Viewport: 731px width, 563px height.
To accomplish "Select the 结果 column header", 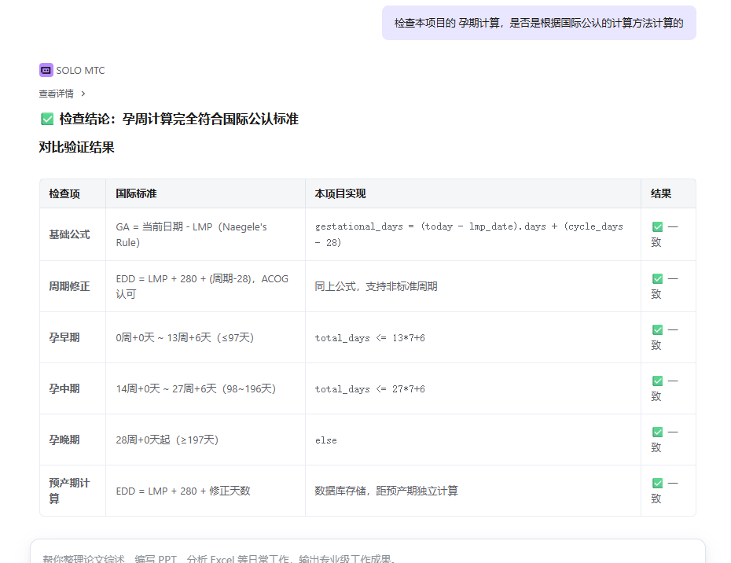I will click(661, 193).
